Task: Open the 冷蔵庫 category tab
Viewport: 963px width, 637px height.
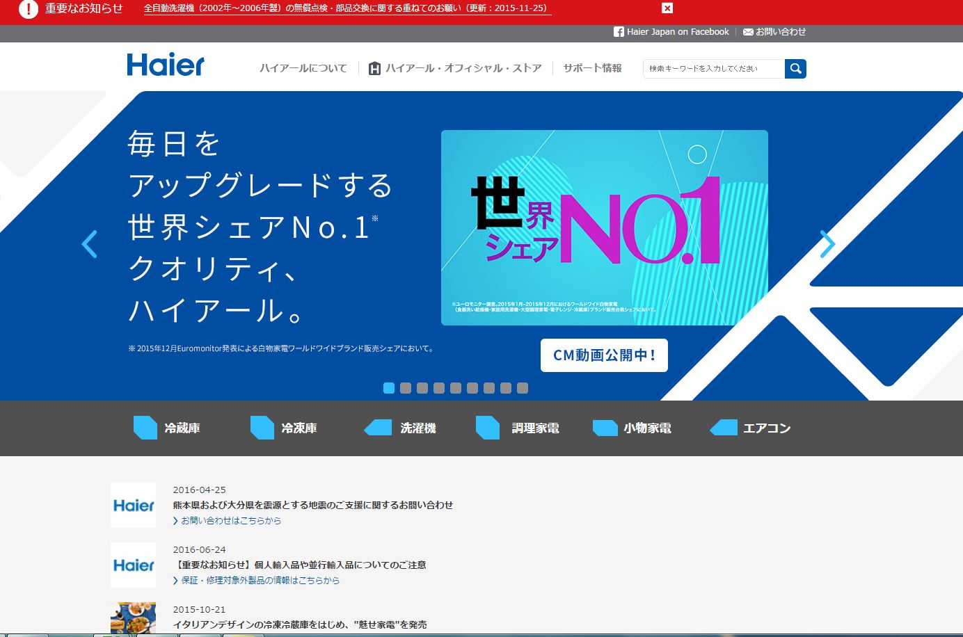Action: 182,428
